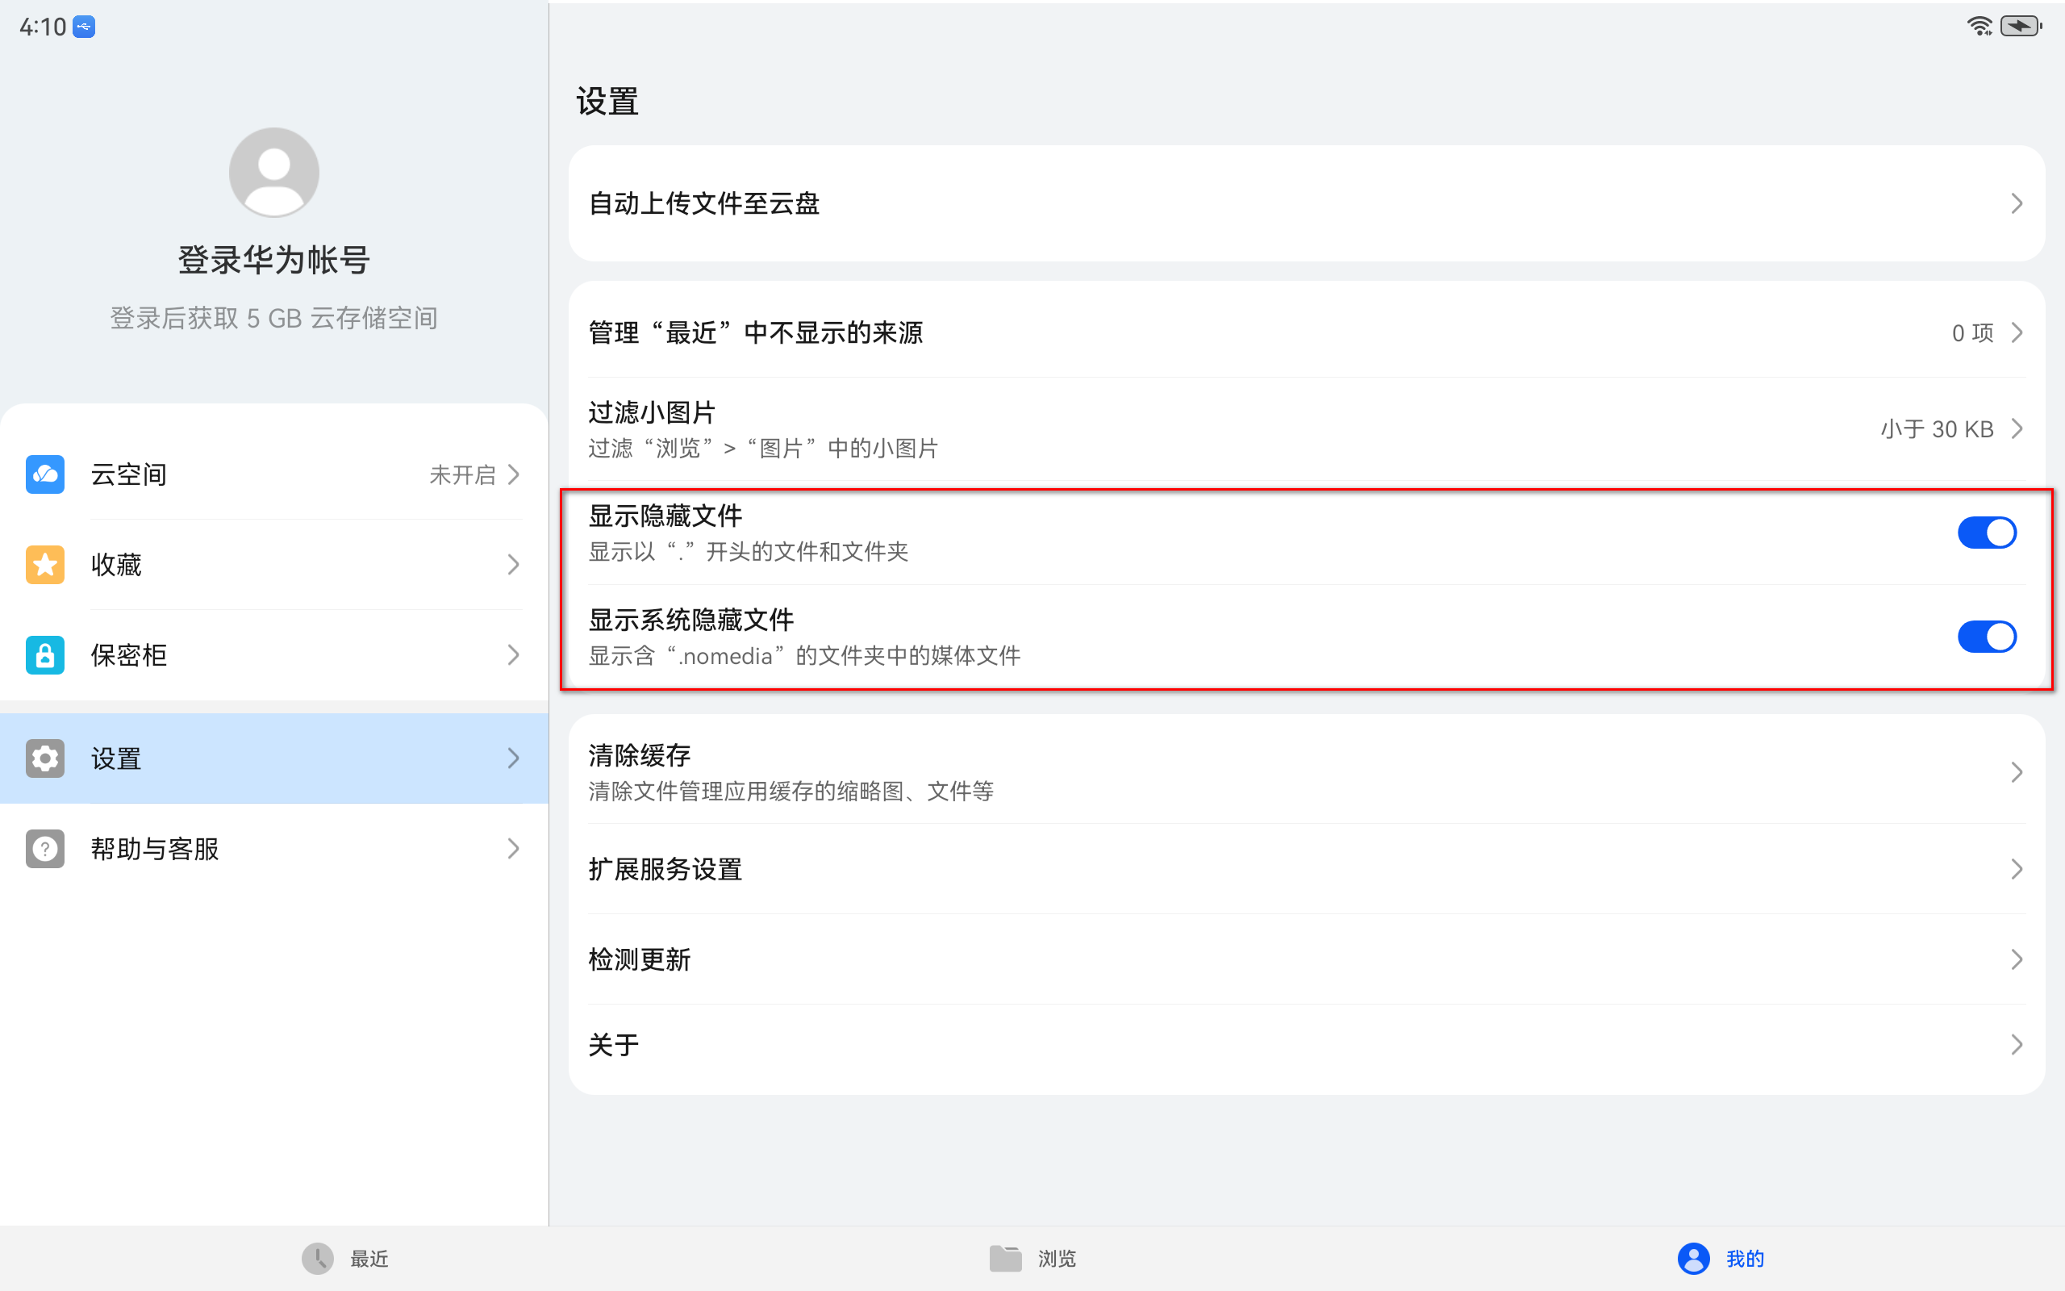Image resolution: width=2065 pixels, height=1291 pixels.
Task: Expand 管理"最近"中不显示的来源
Action: pyautogui.click(x=1306, y=333)
